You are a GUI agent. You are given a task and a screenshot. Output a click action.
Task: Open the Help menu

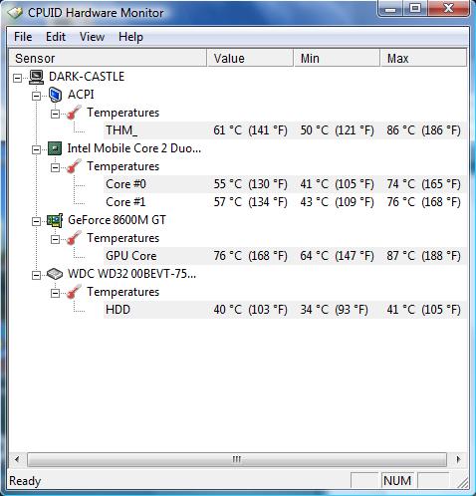coord(130,37)
